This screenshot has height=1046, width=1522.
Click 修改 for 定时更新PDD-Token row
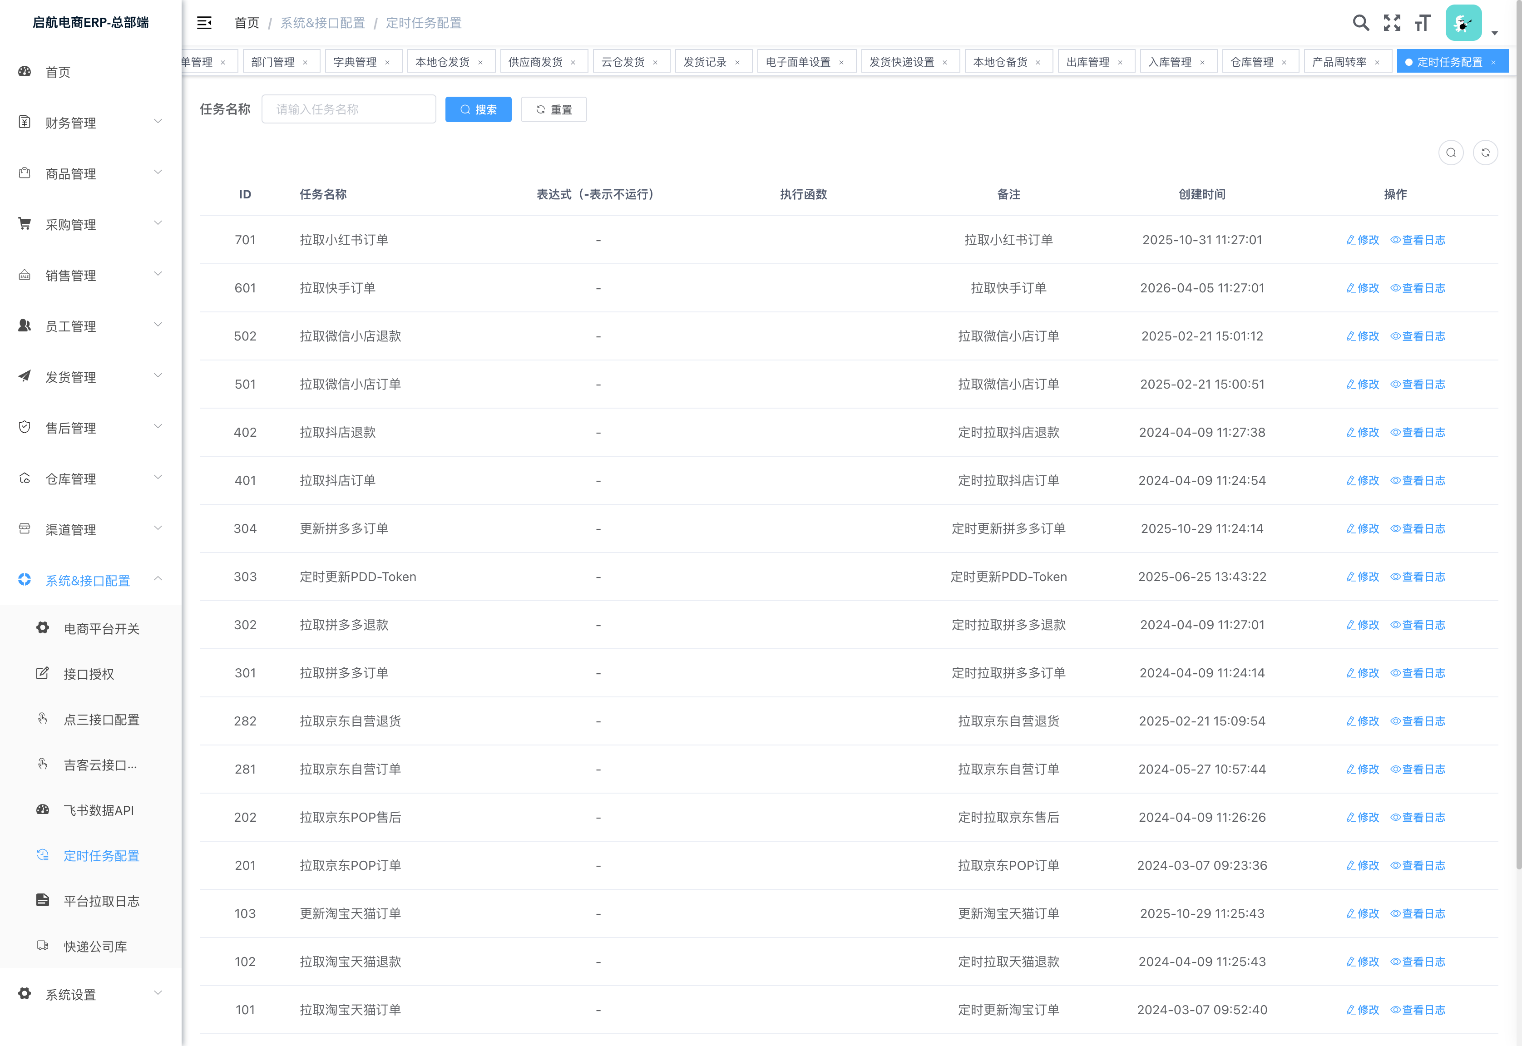1363,577
